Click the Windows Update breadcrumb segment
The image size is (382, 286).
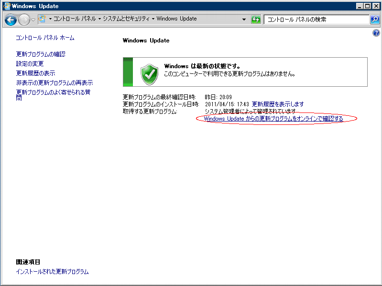pos(176,19)
